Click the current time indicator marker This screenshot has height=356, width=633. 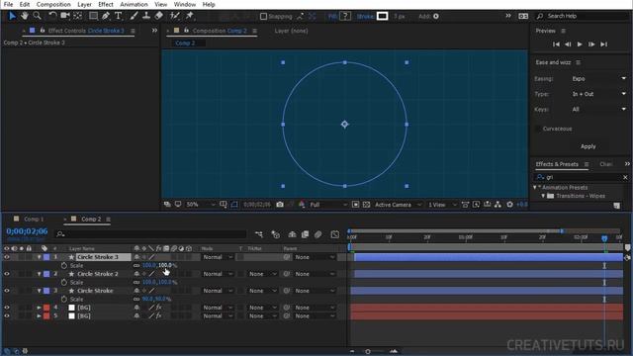tap(604, 238)
